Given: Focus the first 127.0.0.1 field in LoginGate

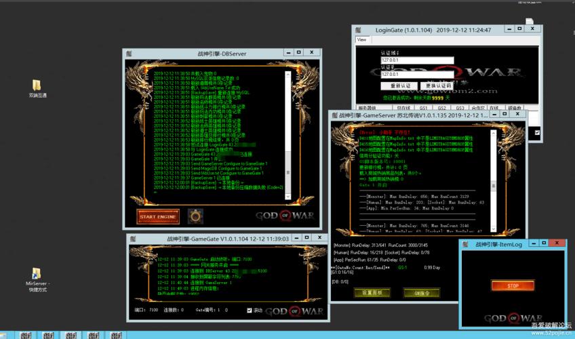Looking at the screenshot, I should (417, 60).
